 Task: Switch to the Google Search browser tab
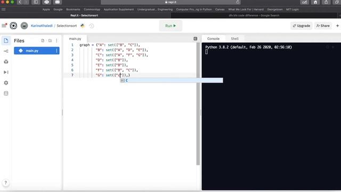[x=254, y=15]
